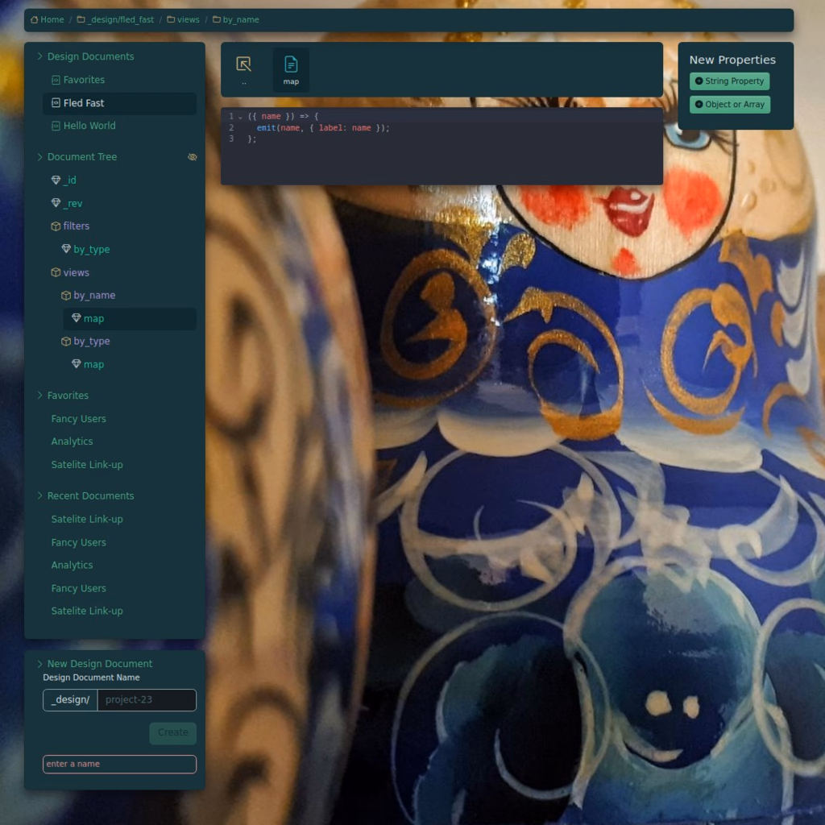
Task: Collapse the Design Documents section
Action: pos(39,56)
